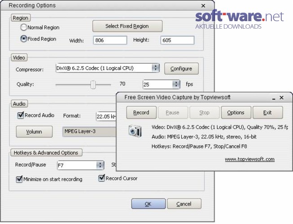Click the Hotkeys info line
The height and width of the screenshot is (224, 293).
(199, 146)
